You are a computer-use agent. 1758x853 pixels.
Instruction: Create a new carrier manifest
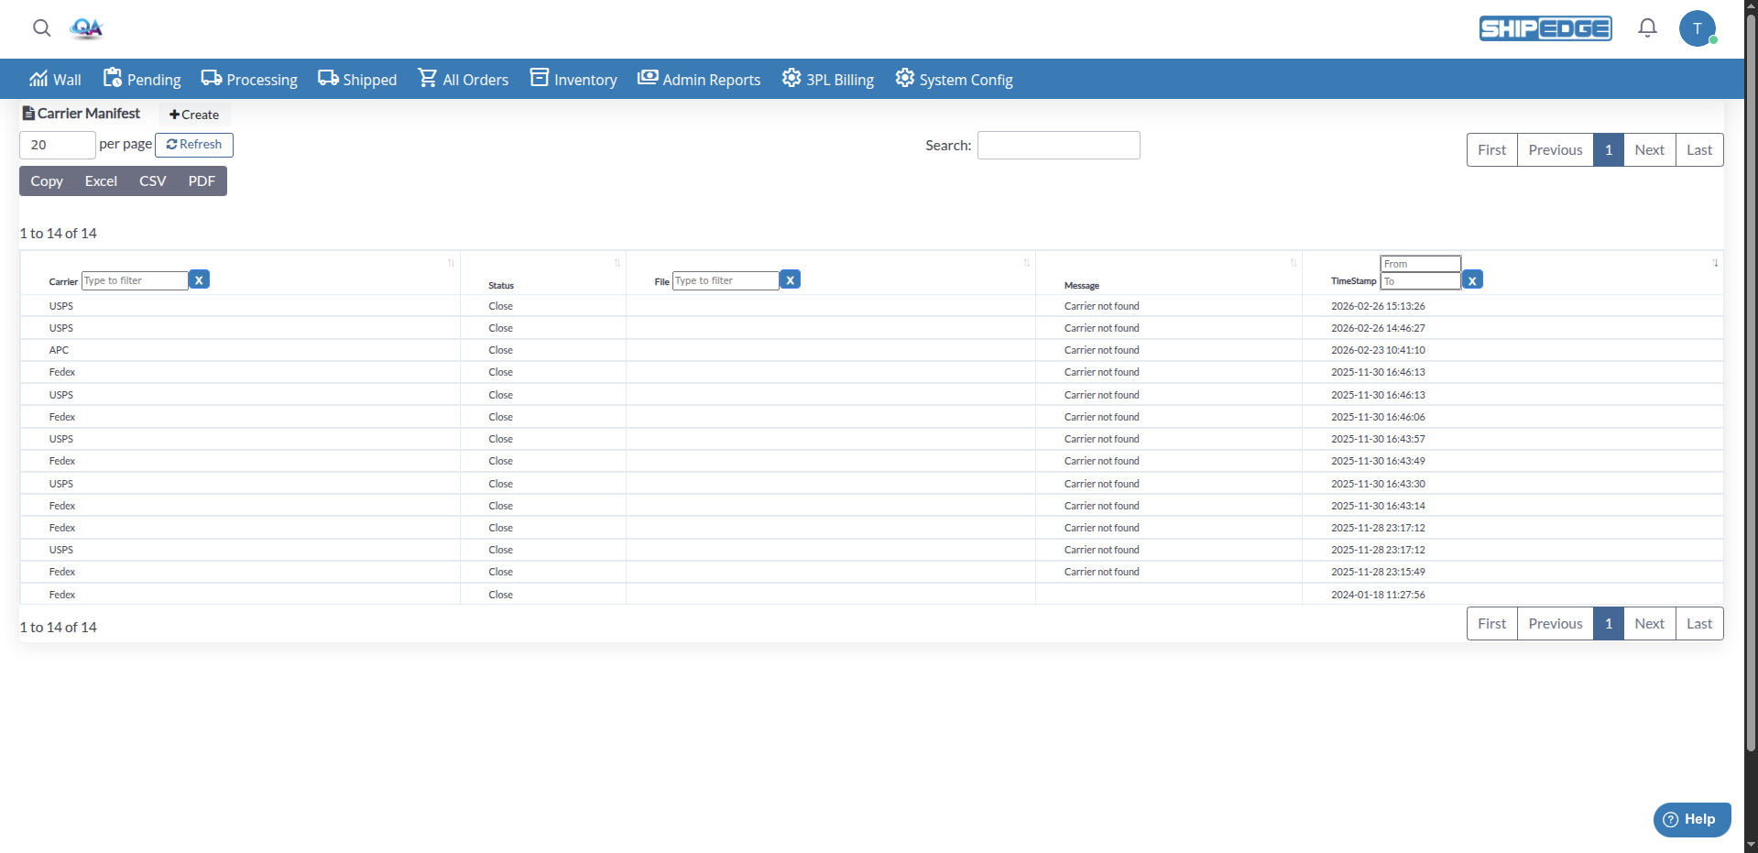pos(193,115)
